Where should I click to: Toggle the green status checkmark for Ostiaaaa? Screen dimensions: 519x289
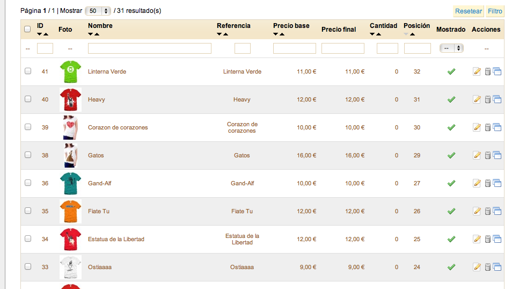point(451,267)
